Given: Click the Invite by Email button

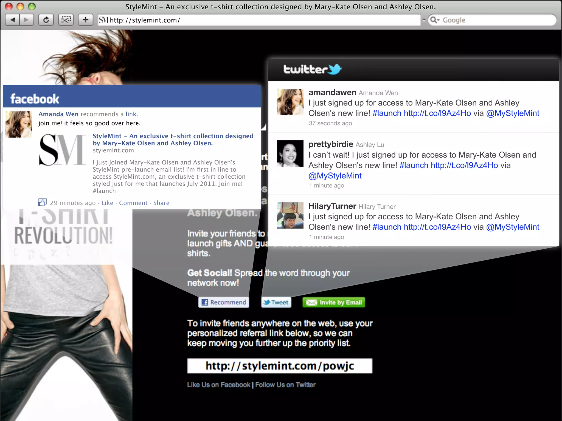Looking at the screenshot, I should [334, 302].
